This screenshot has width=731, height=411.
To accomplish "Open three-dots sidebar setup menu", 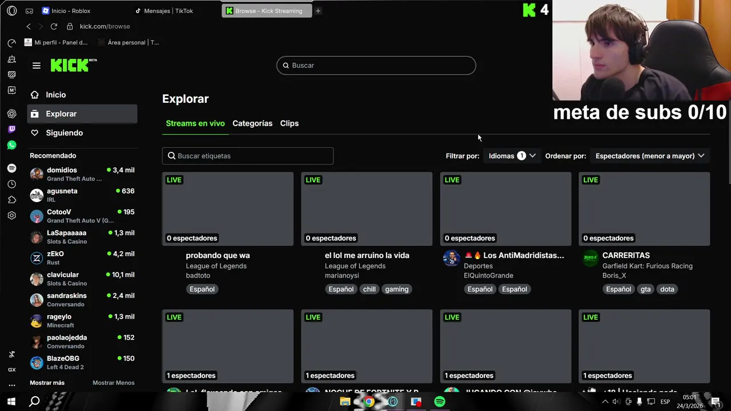I will [x=11, y=385].
